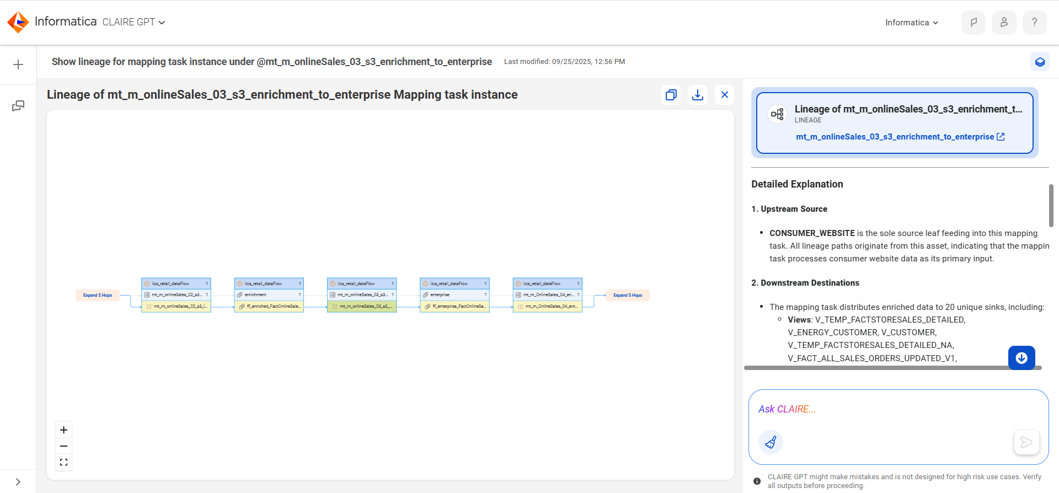Select the highlighted green mt_m_onlineSales_03_s3 node
Image resolution: width=1059 pixels, height=493 pixels.
coord(362,306)
